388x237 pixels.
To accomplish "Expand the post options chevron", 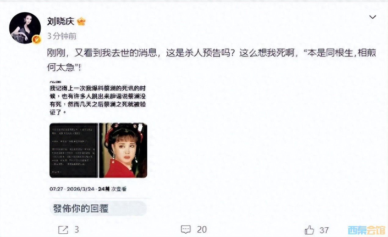I will click(x=373, y=17).
